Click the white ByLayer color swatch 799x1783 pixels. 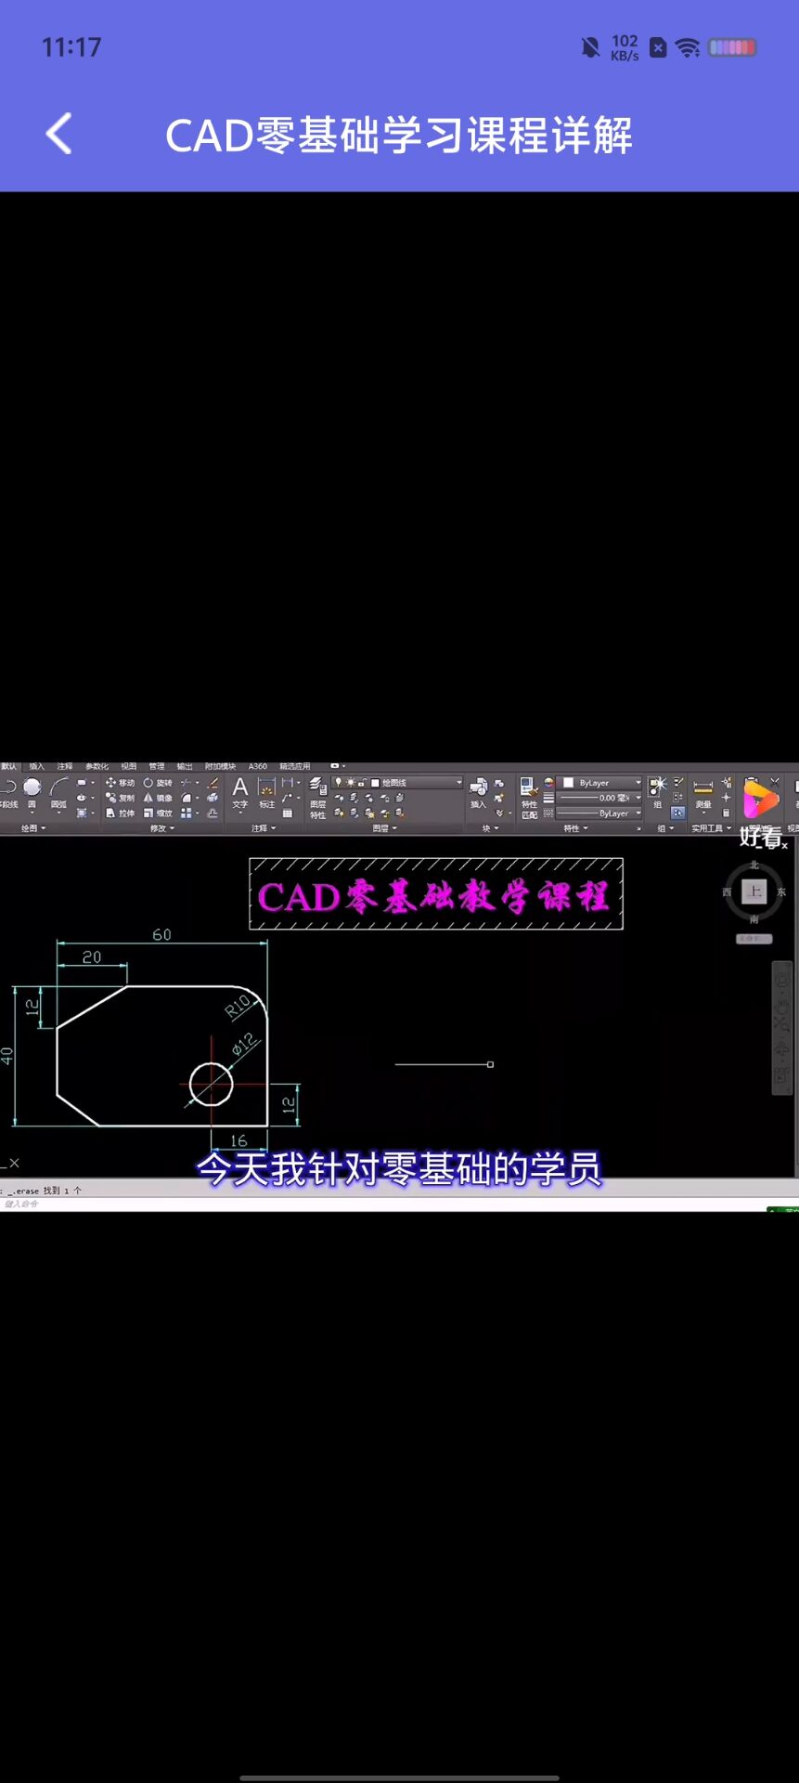[x=569, y=783]
